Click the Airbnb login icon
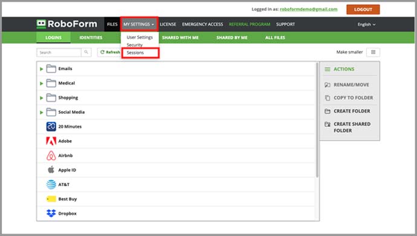This screenshot has width=417, height=236. tap(51, 156)
